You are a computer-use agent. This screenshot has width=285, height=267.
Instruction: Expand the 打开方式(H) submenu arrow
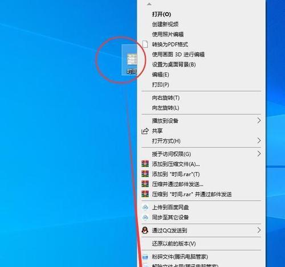[259, 141]
